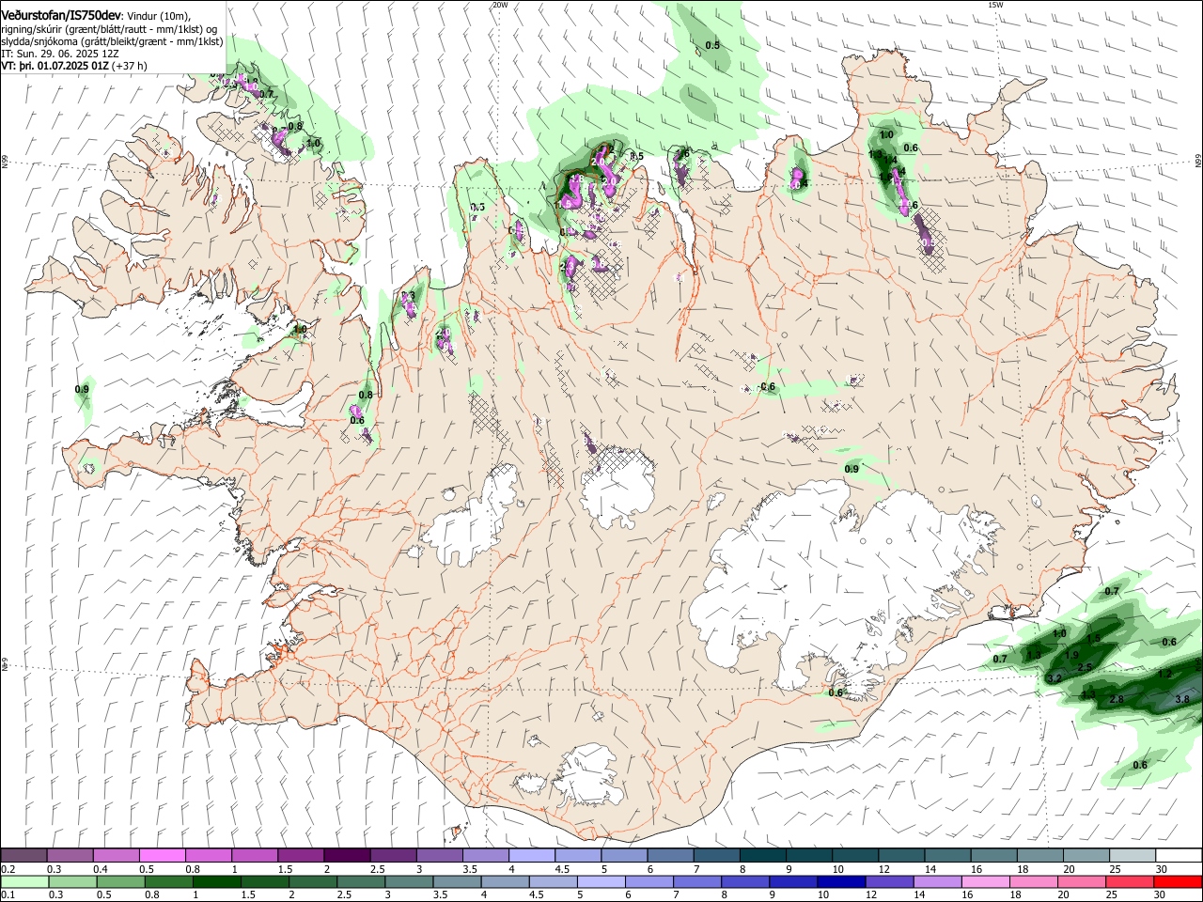This screenshot has height=902, width=1203.
Task: Click the dark teal 8–9 snow legend swatch
Action: (x=763, y=856)
